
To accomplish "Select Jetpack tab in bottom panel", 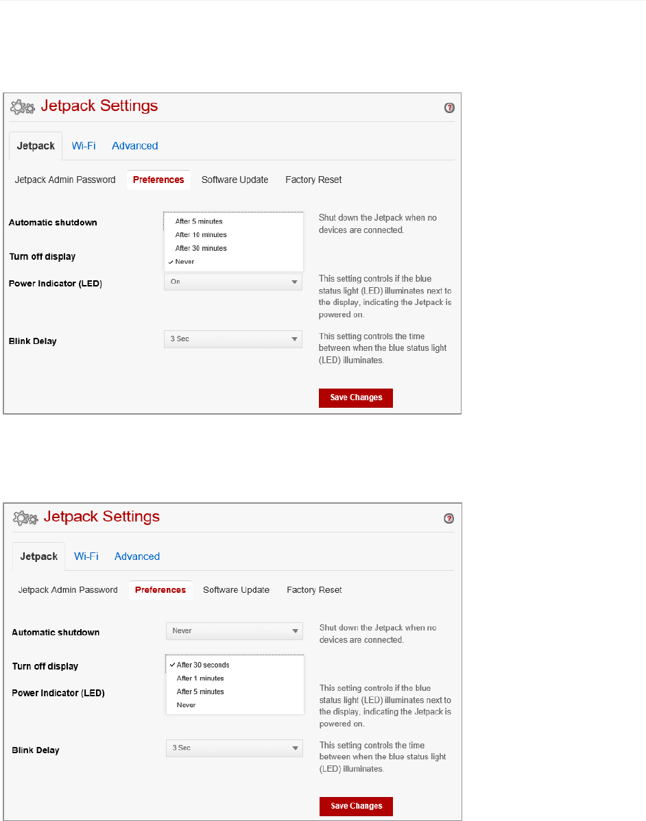I will 39,556.
